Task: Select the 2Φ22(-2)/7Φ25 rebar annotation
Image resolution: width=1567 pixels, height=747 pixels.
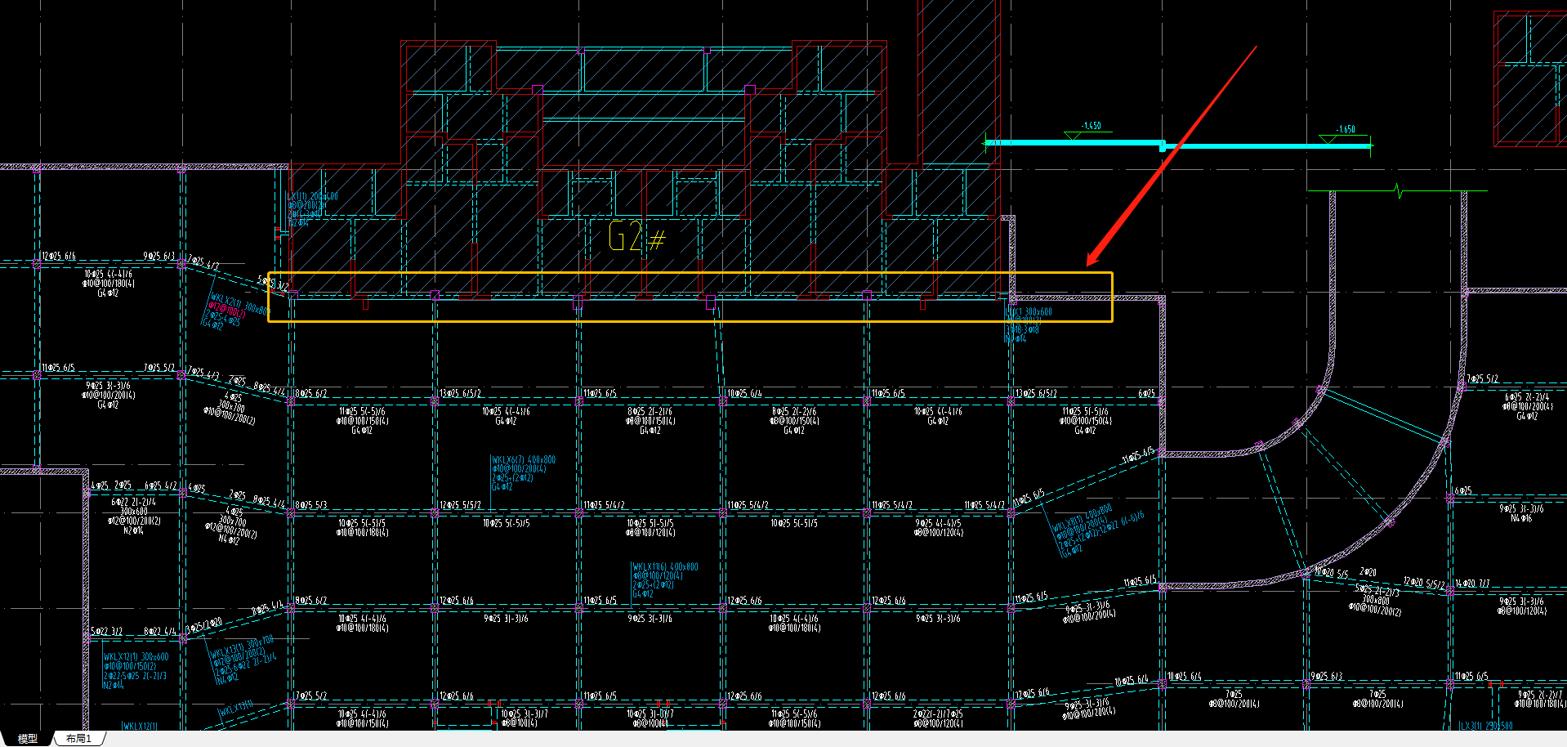Action: coord(938,713)
